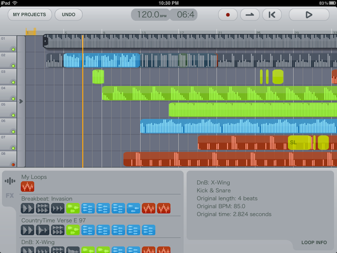Image resolution: width=337 pixels, height=253 pixels.
Task: Select the orange waveform loop under My Loops
Action: [x=28, y=187]
